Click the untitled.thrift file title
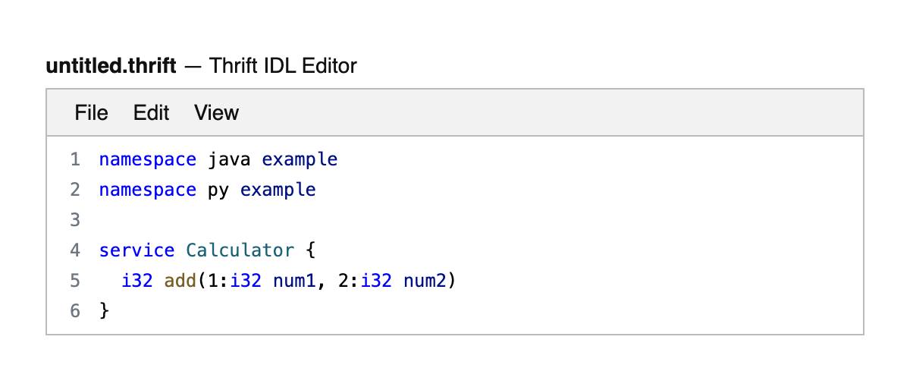The image size is (910, 387). 111,66
